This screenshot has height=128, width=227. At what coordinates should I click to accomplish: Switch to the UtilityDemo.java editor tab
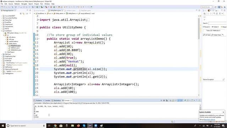coord(55,11)
